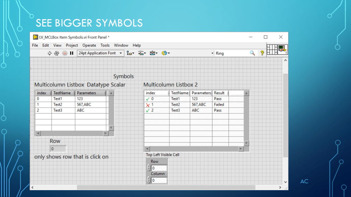Click the yellow context help question mark
The image size is (351, 197).
[262, 53]
